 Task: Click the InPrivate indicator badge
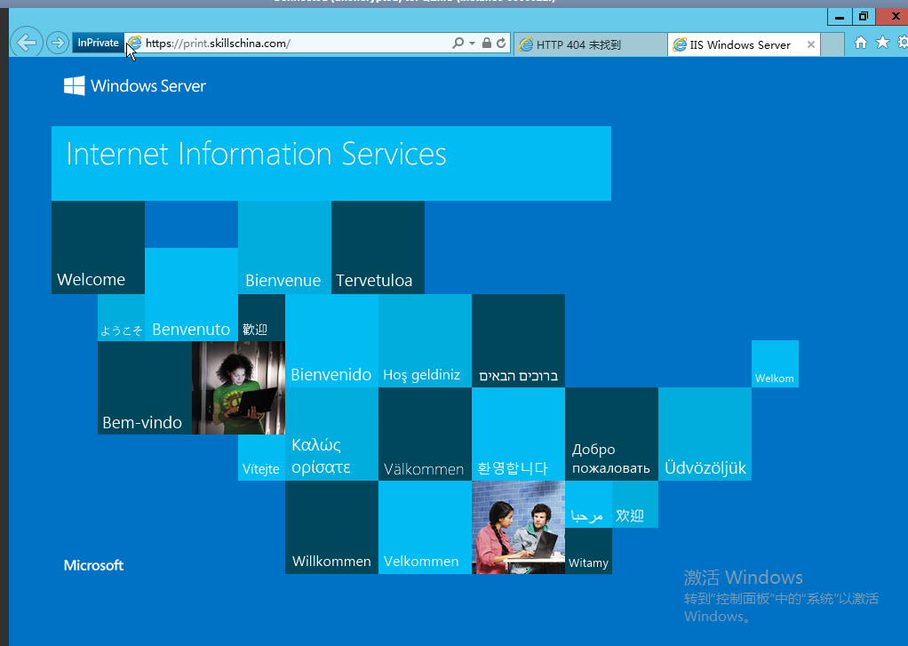(98, 43)
